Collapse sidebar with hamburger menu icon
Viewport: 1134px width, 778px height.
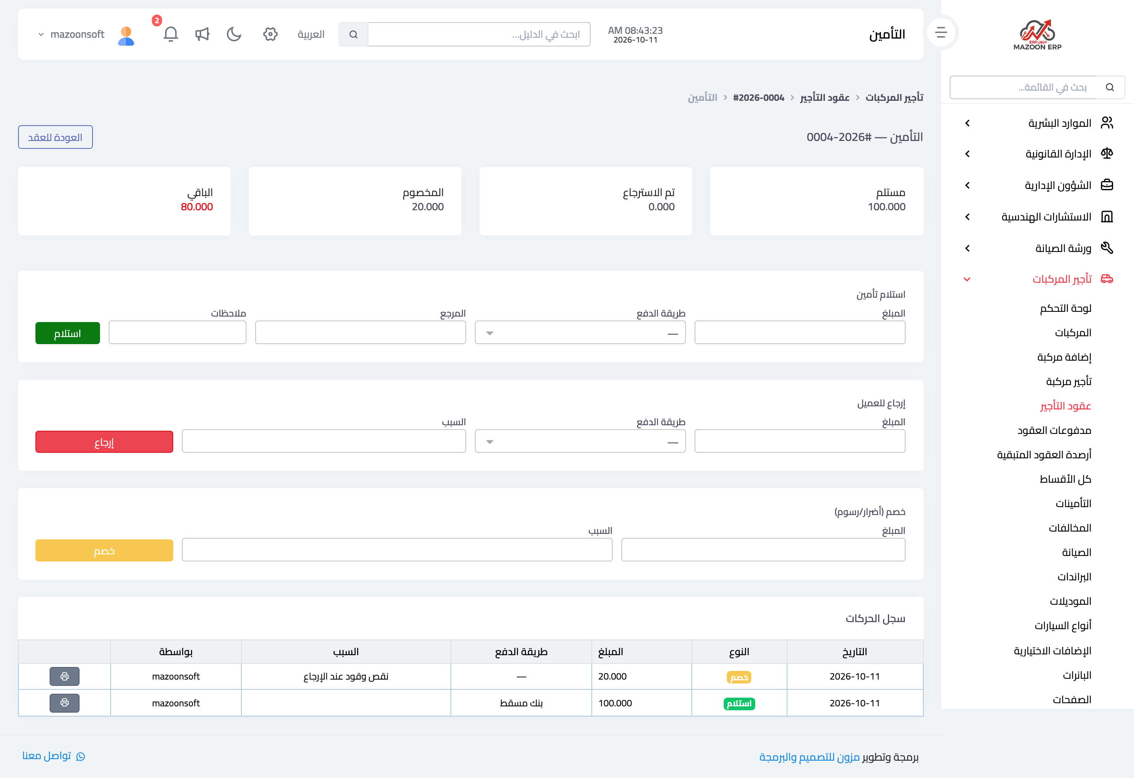click(x=941, y=33)
